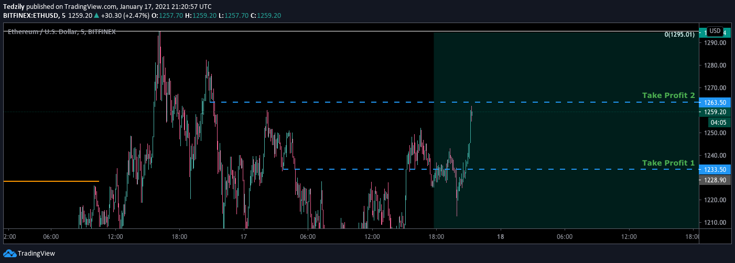735x263 pixels.
Task: Click the 1240.00 price axis label
Action: click(716, 156)
